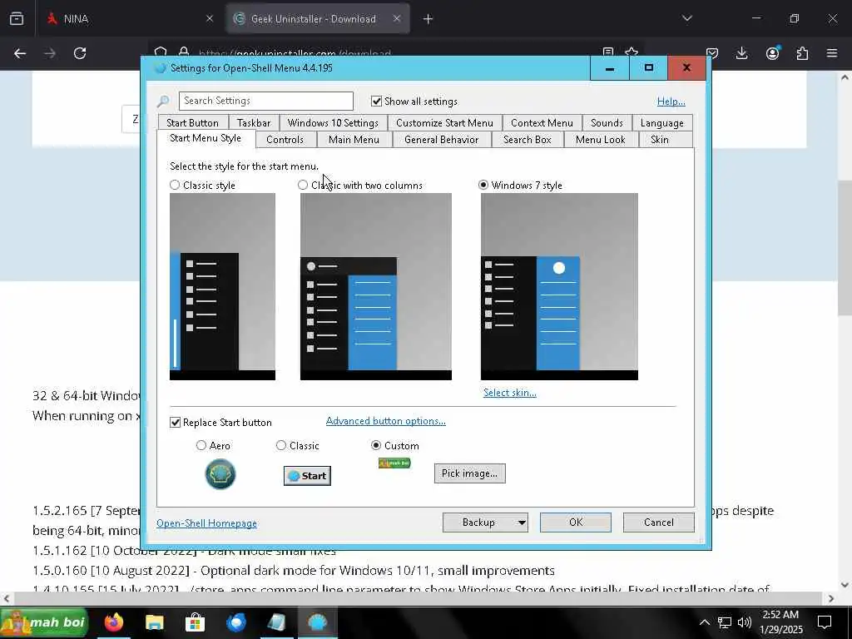Click the Windows 7 style preview thumbnail

(x=559, y=286)
